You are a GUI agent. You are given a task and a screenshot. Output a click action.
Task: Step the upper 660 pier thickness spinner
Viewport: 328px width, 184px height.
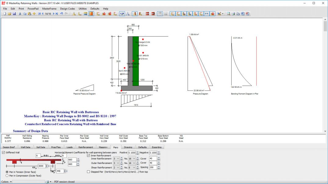[x=78, y=160]
